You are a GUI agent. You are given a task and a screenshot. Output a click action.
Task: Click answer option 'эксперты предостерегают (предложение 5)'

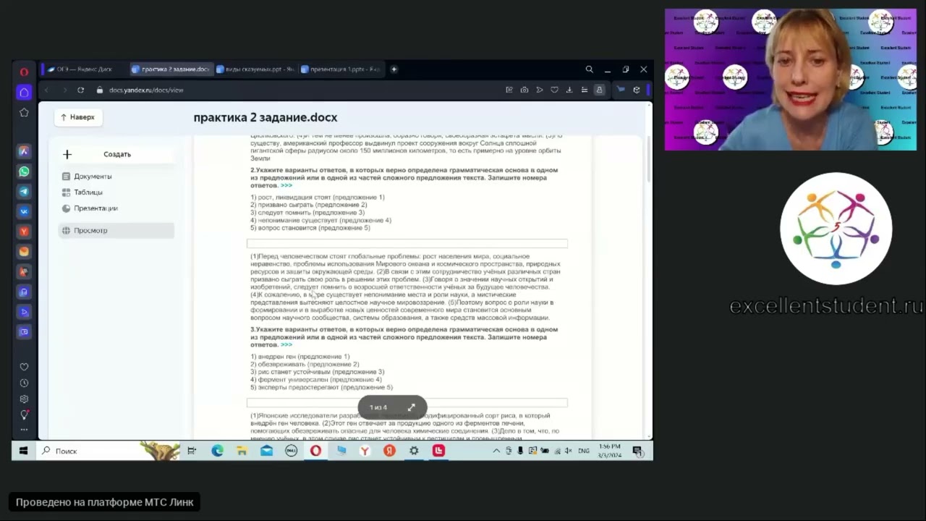tap(322, 387)
